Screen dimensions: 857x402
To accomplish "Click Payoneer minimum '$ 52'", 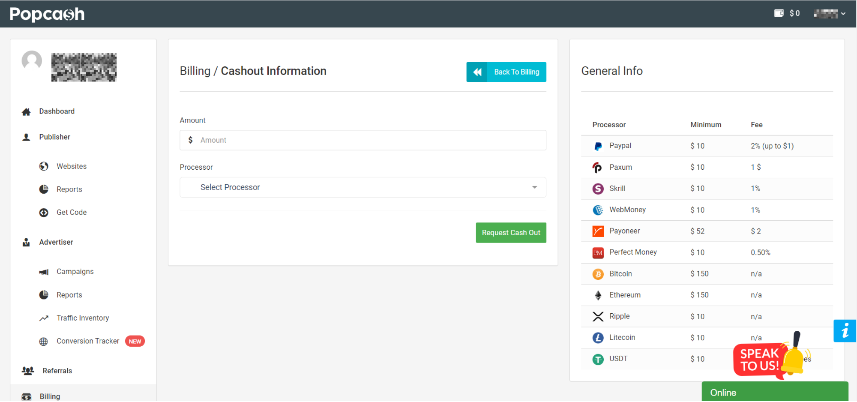I will [x=697, y=231].
